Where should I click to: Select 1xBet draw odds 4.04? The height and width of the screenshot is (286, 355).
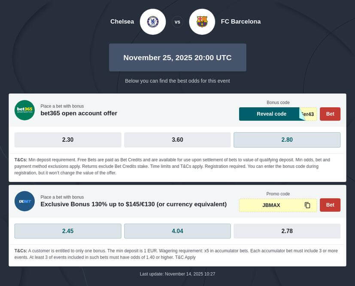[177, 231]
